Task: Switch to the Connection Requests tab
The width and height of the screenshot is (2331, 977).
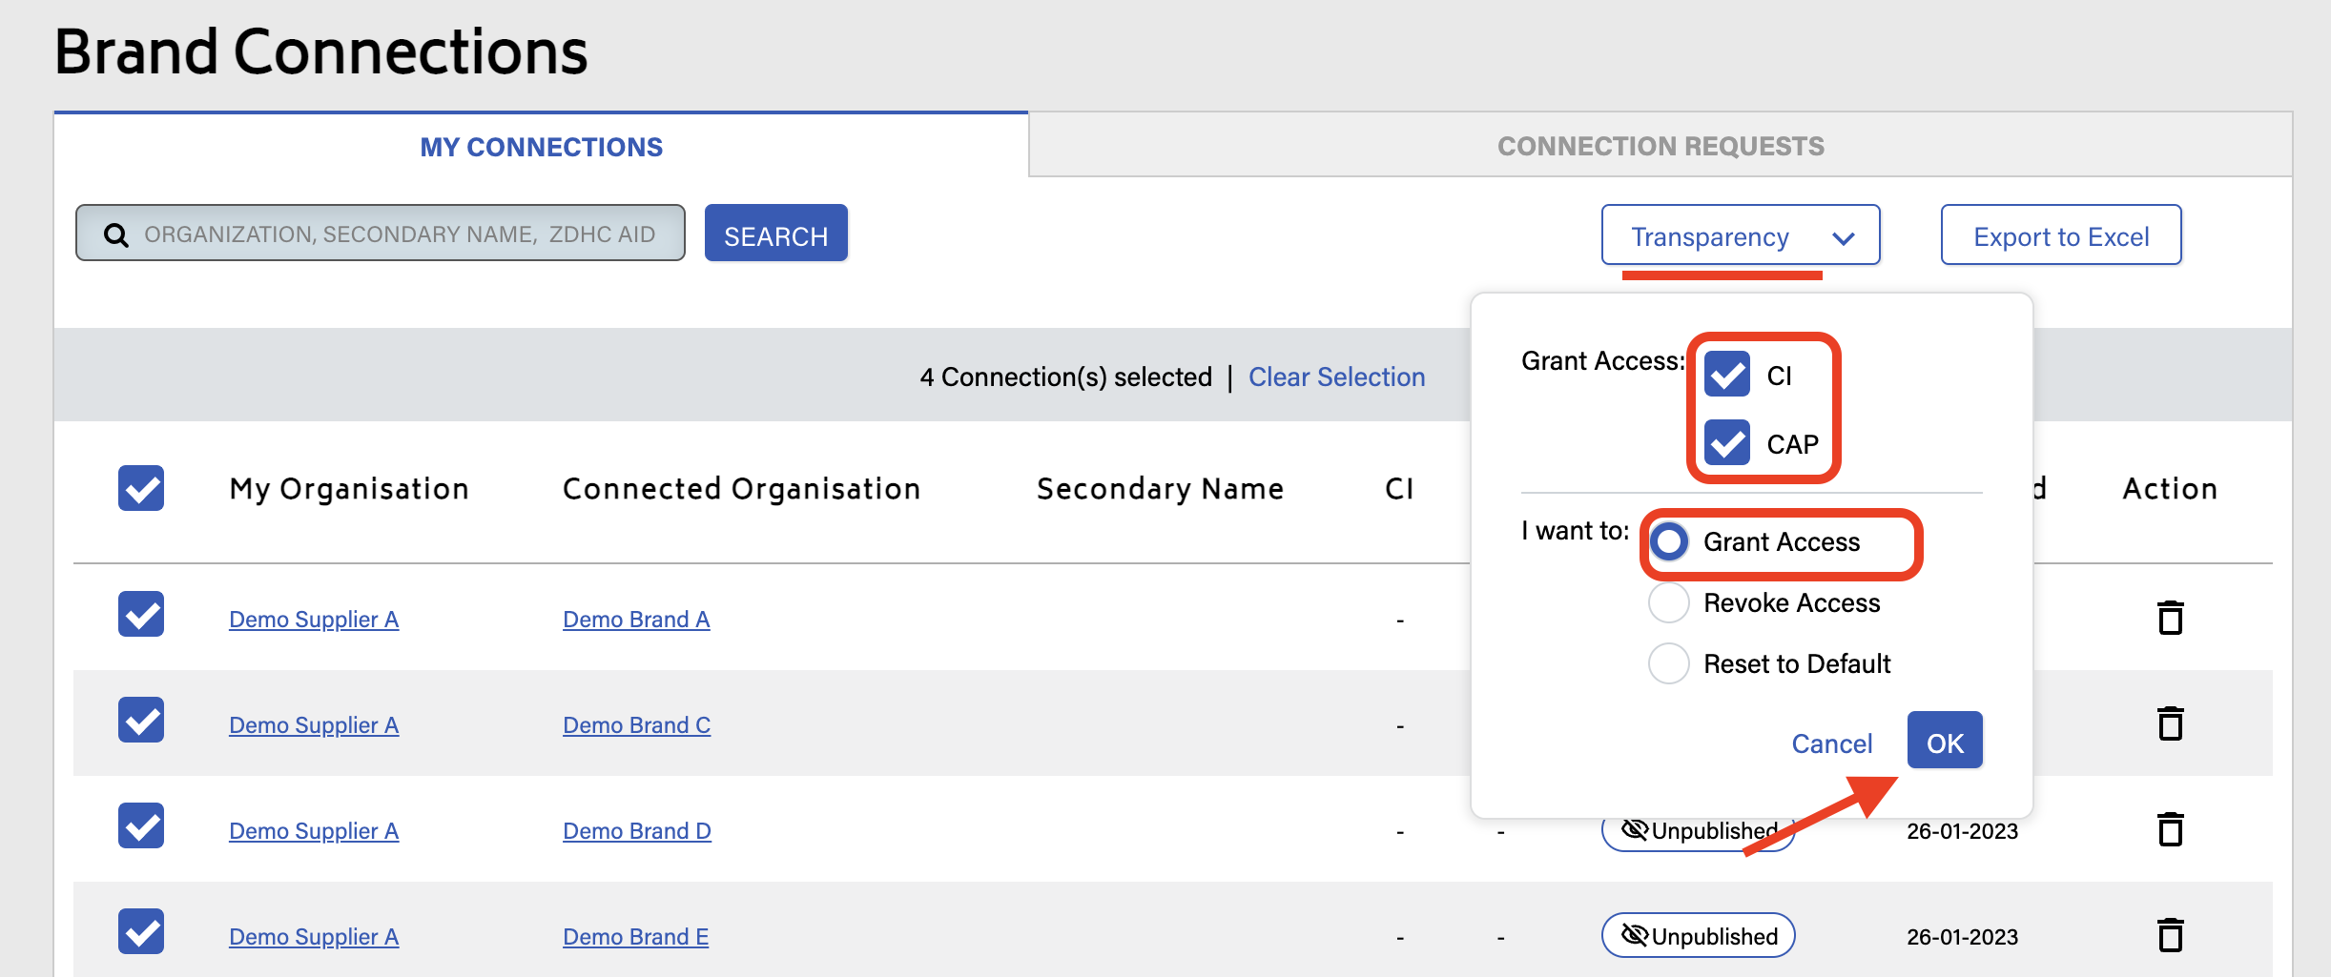Action: click(x=1660, y=146)
